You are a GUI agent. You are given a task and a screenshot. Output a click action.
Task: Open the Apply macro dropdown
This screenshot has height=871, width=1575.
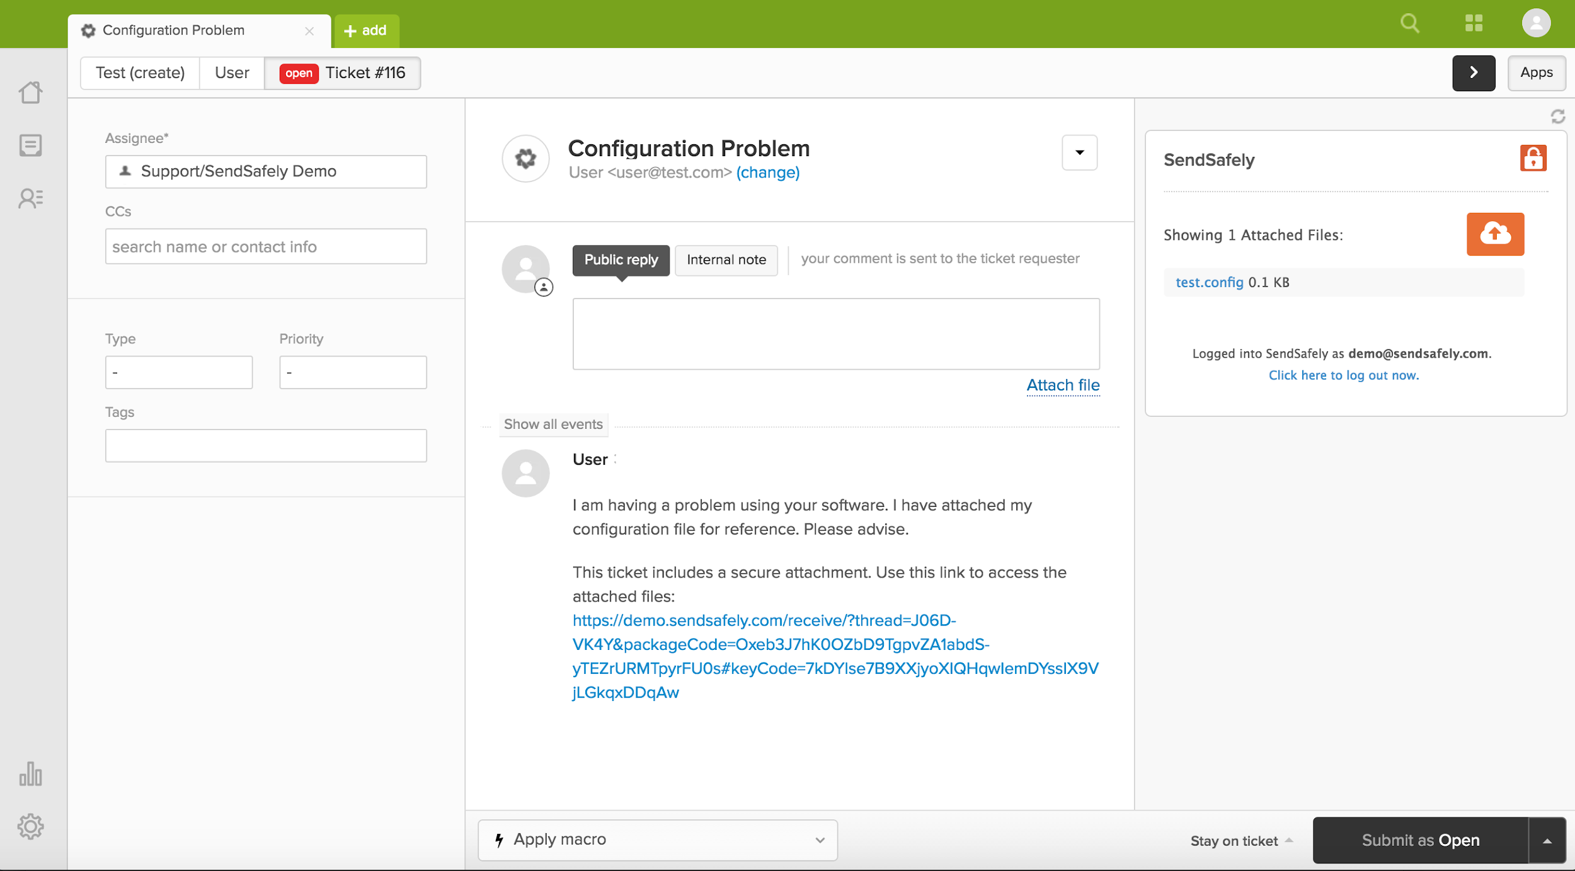pyautogui.click(x=658, y=840)
